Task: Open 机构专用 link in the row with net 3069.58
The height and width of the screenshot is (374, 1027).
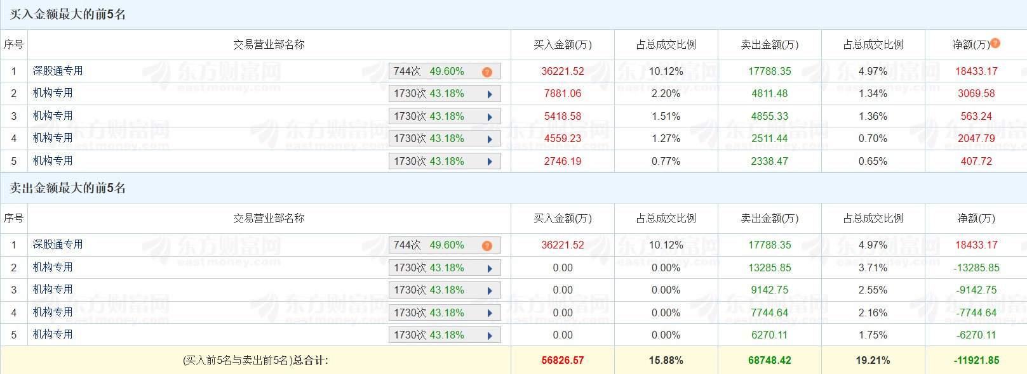Action: point(53,93)
